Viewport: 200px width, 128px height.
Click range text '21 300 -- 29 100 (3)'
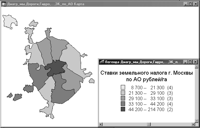pos(151,93)
